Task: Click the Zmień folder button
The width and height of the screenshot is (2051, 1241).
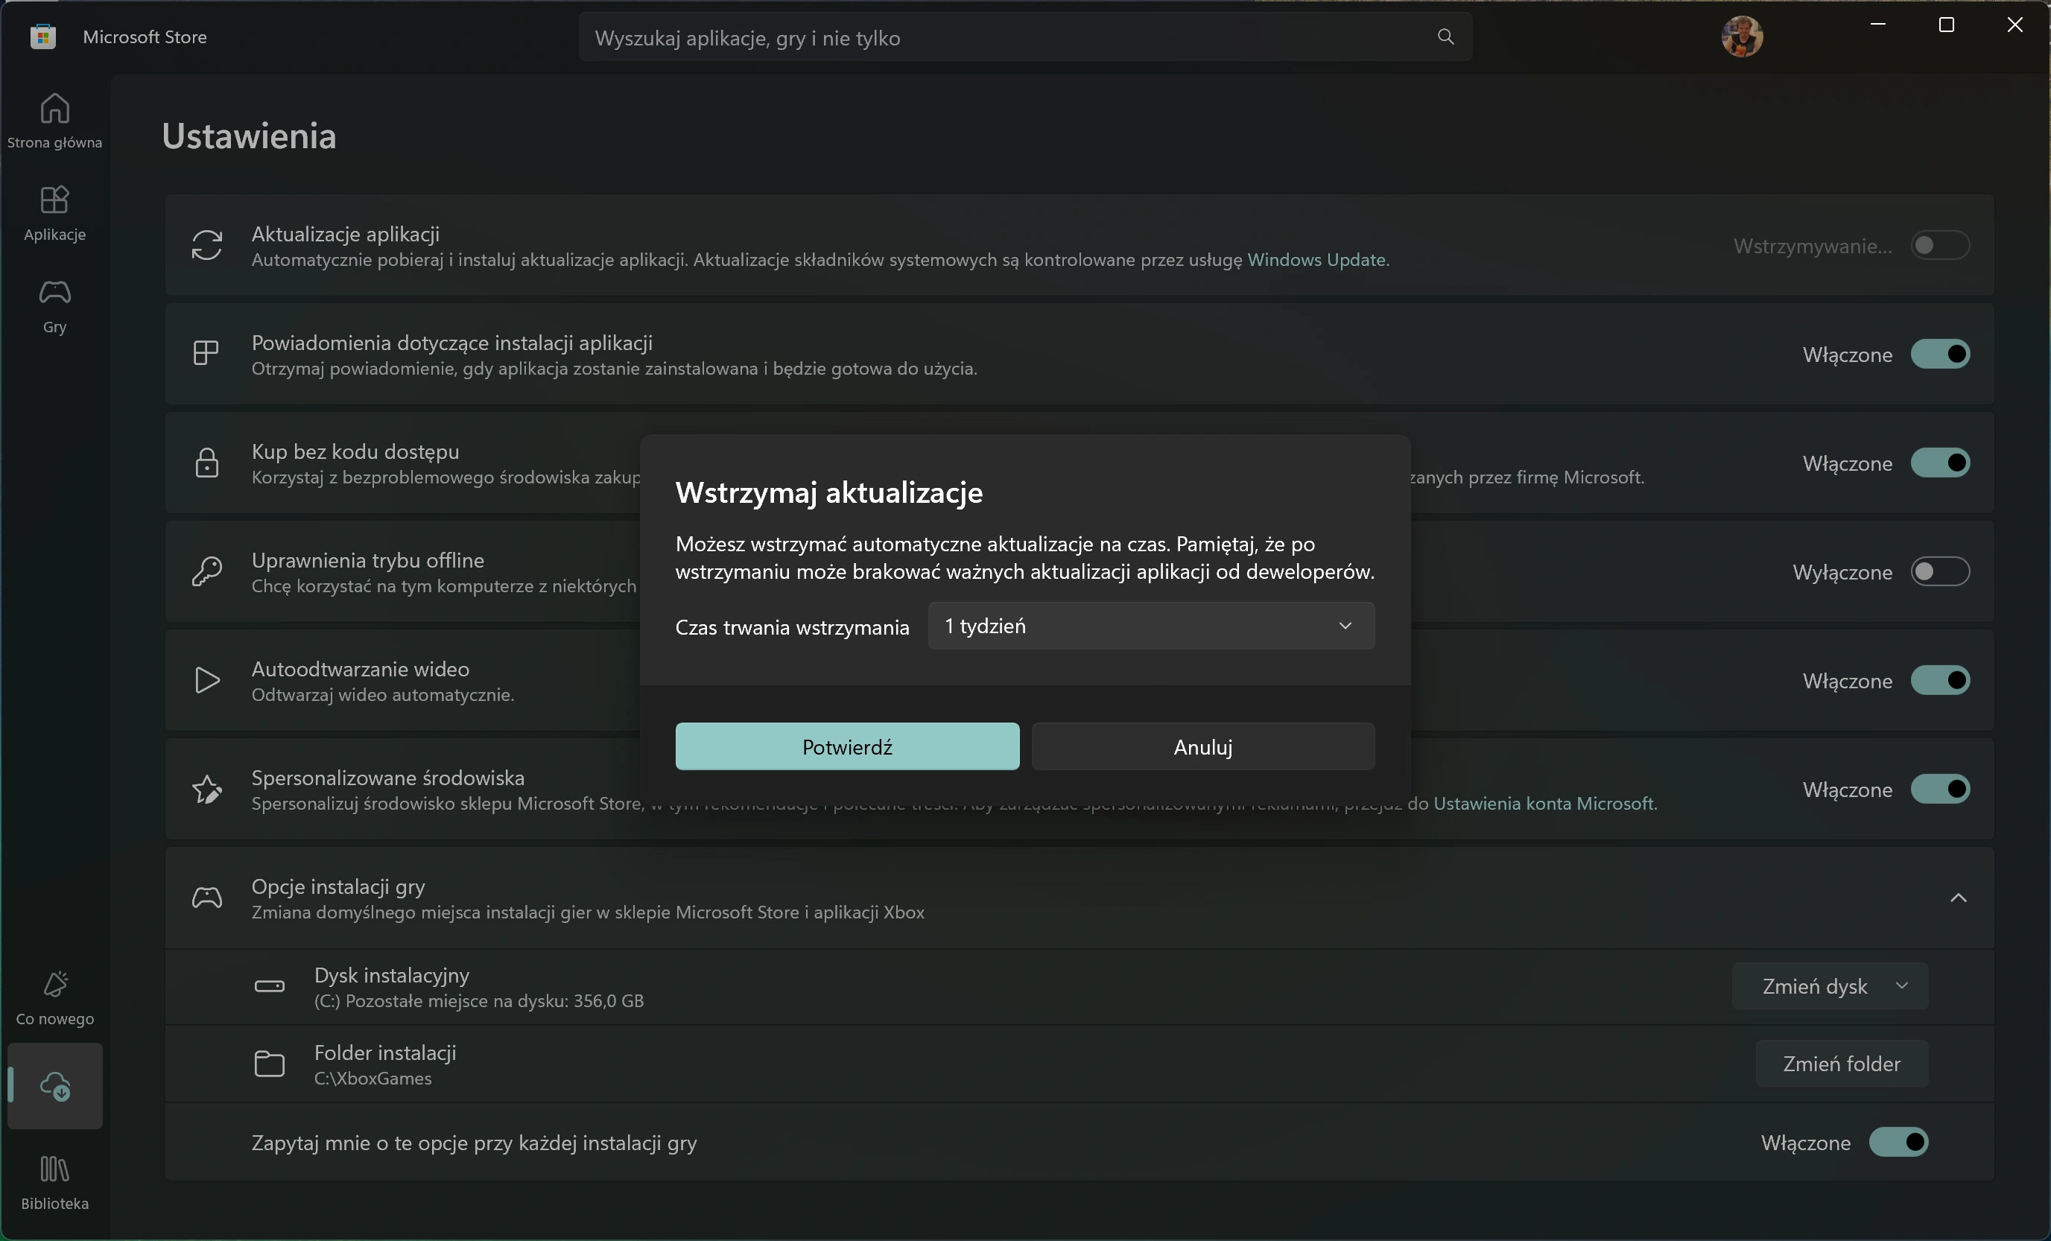Action: [x=1842, y=1064]
